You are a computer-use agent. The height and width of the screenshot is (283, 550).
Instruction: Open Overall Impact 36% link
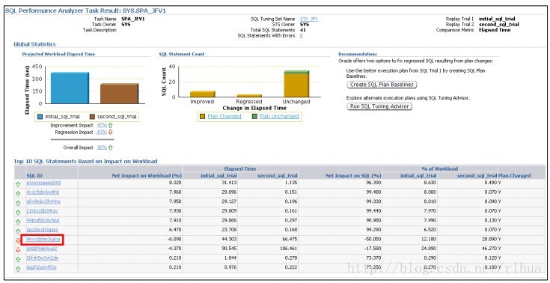pyautogui.click(x=102, y=147)
